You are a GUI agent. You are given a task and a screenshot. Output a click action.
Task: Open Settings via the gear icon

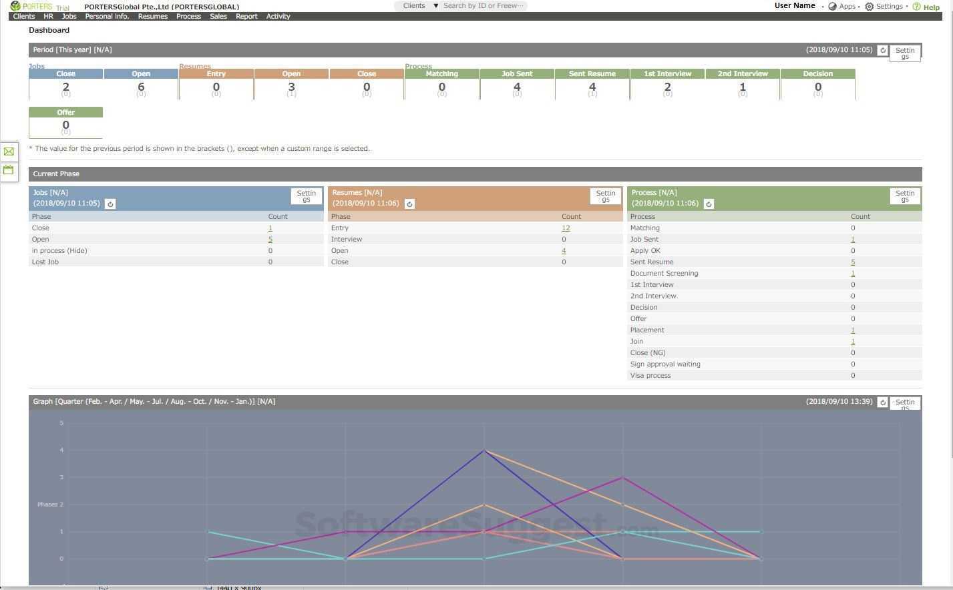point(870,6)
